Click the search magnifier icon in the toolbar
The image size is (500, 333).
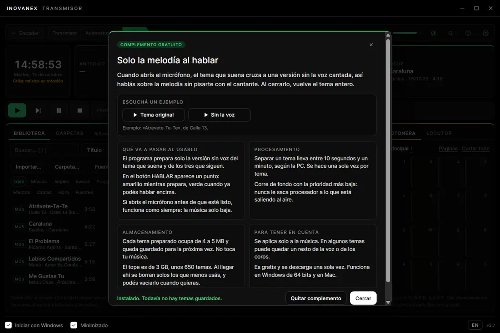[x=450, y=33]
